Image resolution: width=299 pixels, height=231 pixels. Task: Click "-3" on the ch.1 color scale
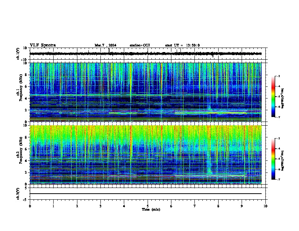pyautogui.click(x=278, y=76)
